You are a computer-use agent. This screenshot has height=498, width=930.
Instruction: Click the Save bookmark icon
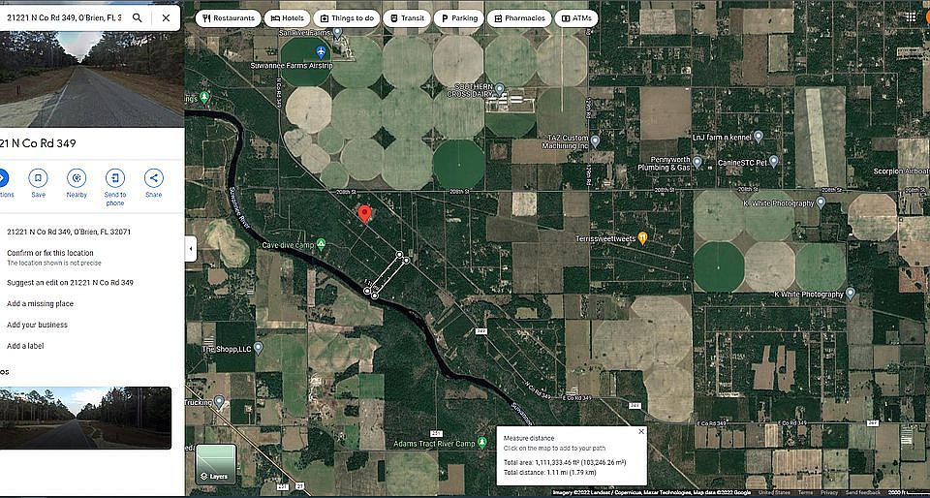pos(38,178)
